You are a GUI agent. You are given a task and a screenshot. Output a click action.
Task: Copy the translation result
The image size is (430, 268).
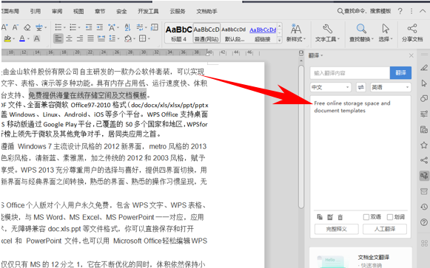[x=320, y=217]
